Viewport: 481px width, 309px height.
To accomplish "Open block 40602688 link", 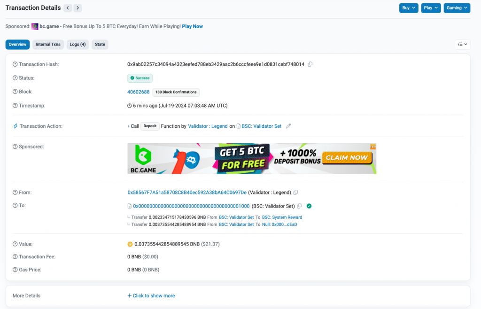I will click(139, 92).
